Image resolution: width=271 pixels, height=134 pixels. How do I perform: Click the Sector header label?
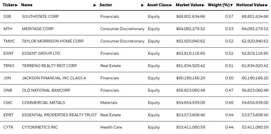[106, 5]
